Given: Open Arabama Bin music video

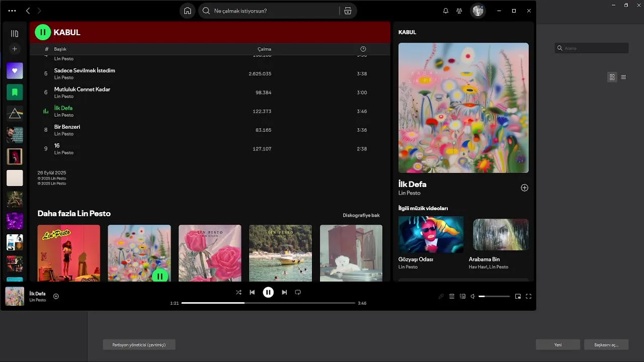Looking at the screenshot, I should pos(501,234).
